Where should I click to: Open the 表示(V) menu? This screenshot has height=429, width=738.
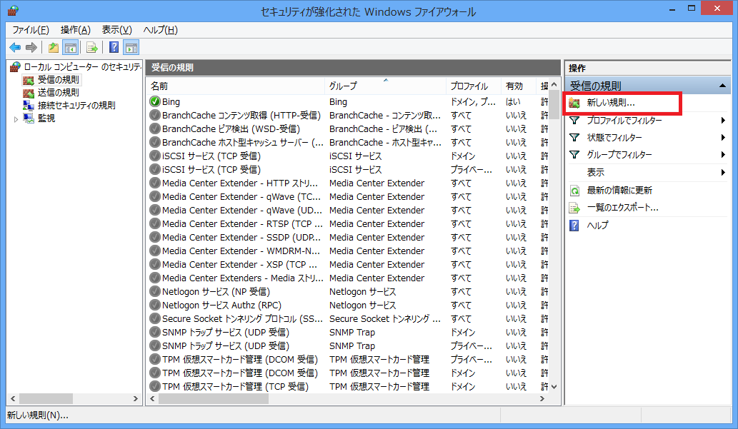(x=116, y=30)
